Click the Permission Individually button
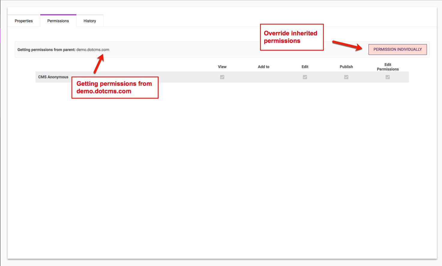 click(397, 49)
